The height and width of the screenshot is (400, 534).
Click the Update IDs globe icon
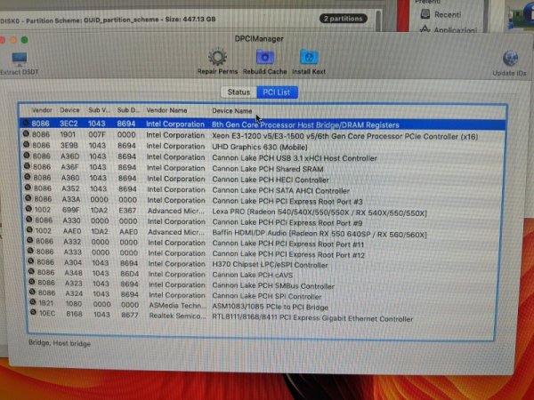[510, 59]
